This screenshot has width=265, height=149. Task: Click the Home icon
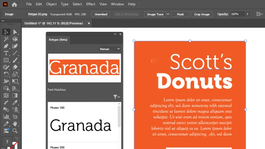click(14, 4)
